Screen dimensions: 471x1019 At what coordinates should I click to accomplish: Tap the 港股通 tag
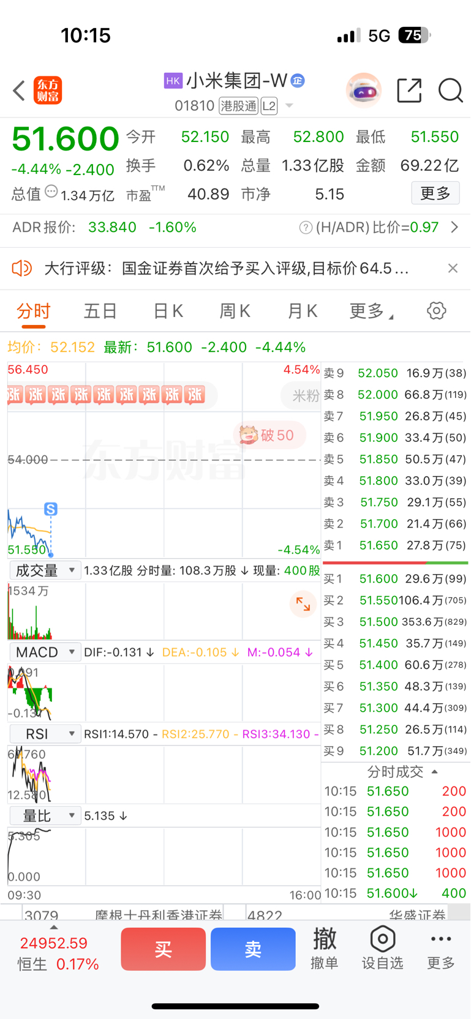point(239,106)
